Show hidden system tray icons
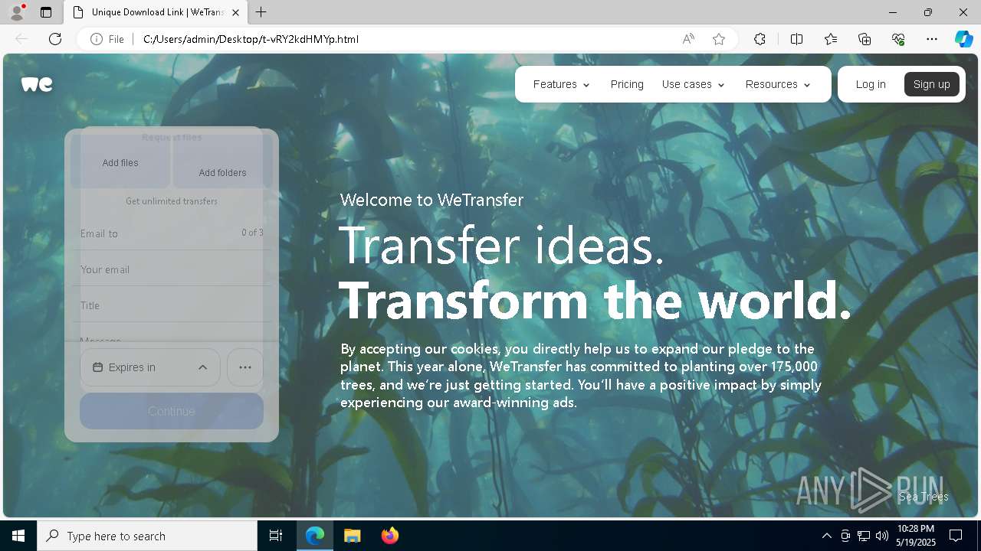The image size is (981, 551). coord(826,536)
